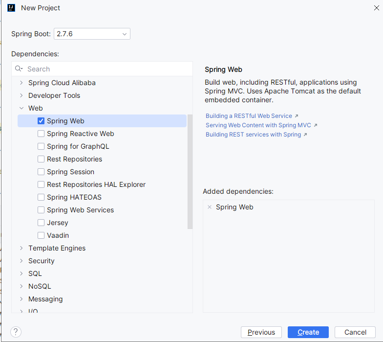Expand the SQL group
The image size is (383, 342).
tap(21, 274)
